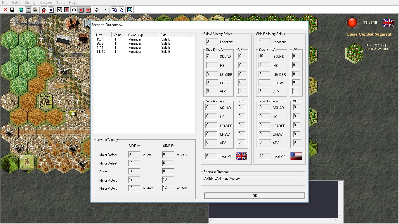Click the globe icon in the toolbar
Viewport: 399px width, 224px height.
pyautogui.click(x=21, y=10)
